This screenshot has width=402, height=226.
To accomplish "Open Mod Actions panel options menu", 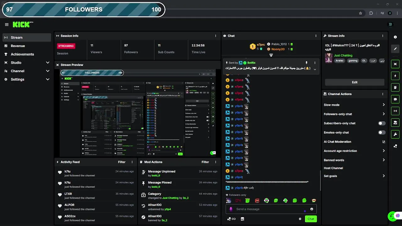I will click(x=215, y=162).
